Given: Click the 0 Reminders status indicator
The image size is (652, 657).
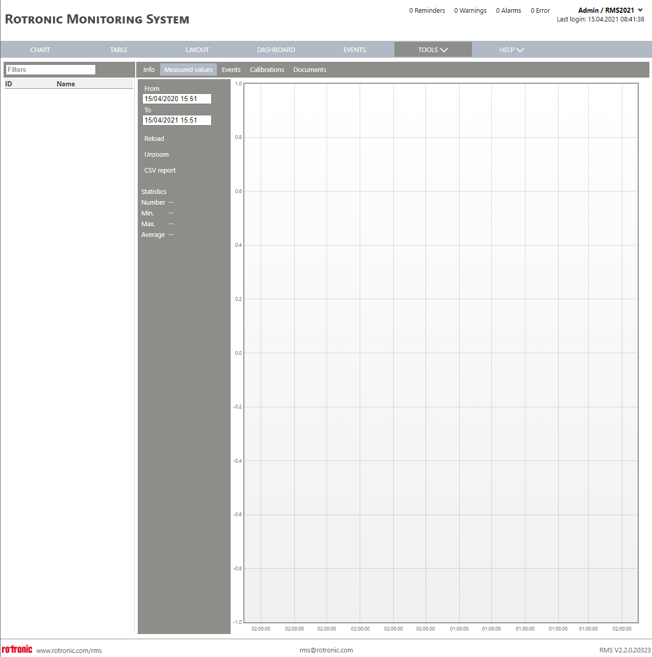Looking at the screenshot, I should (427, 11).
